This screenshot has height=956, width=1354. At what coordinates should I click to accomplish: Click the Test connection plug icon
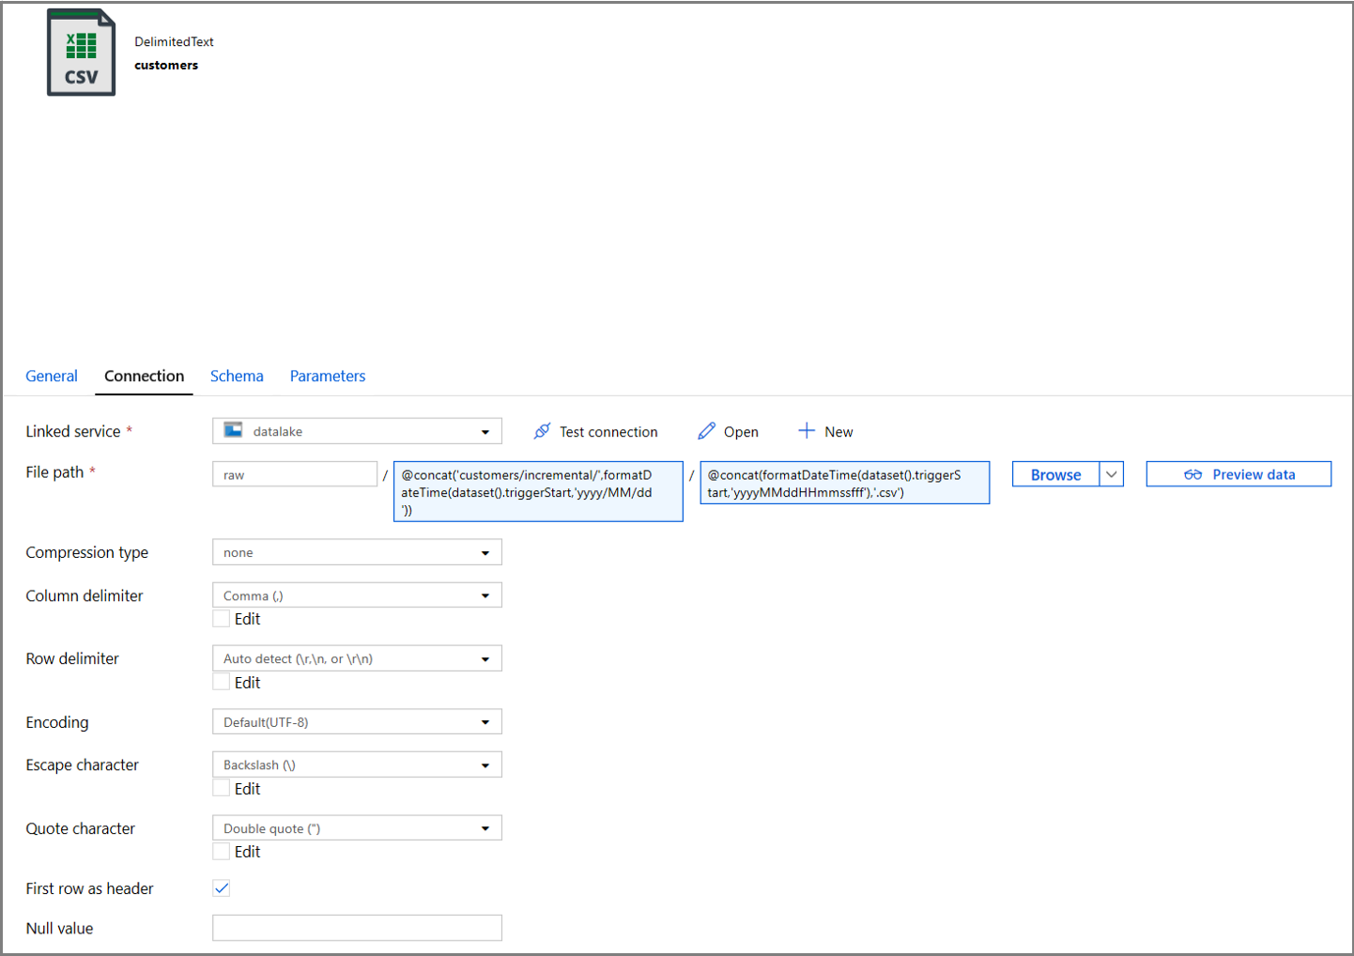tap(543, 431)
